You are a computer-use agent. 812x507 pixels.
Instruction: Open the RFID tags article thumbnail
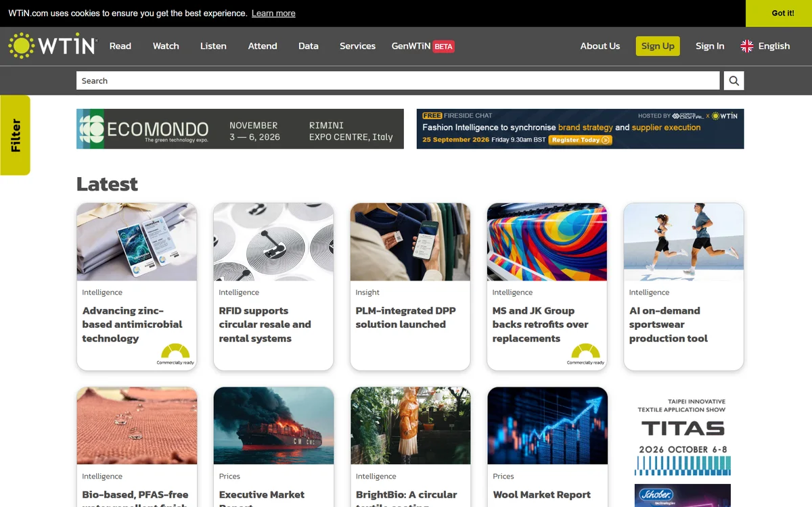pos(273,242)
